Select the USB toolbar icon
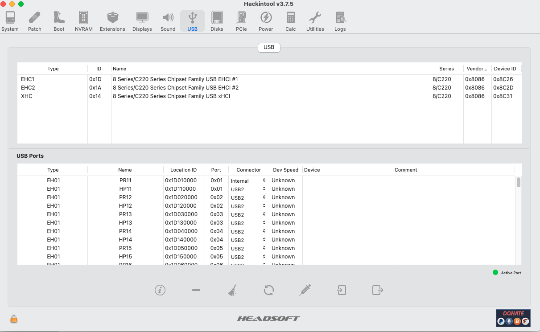Screen dimensions: 540x332 click(x=192, y=21)
